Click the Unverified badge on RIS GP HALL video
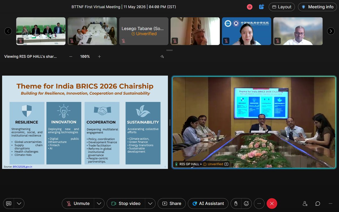 (213, 164)
